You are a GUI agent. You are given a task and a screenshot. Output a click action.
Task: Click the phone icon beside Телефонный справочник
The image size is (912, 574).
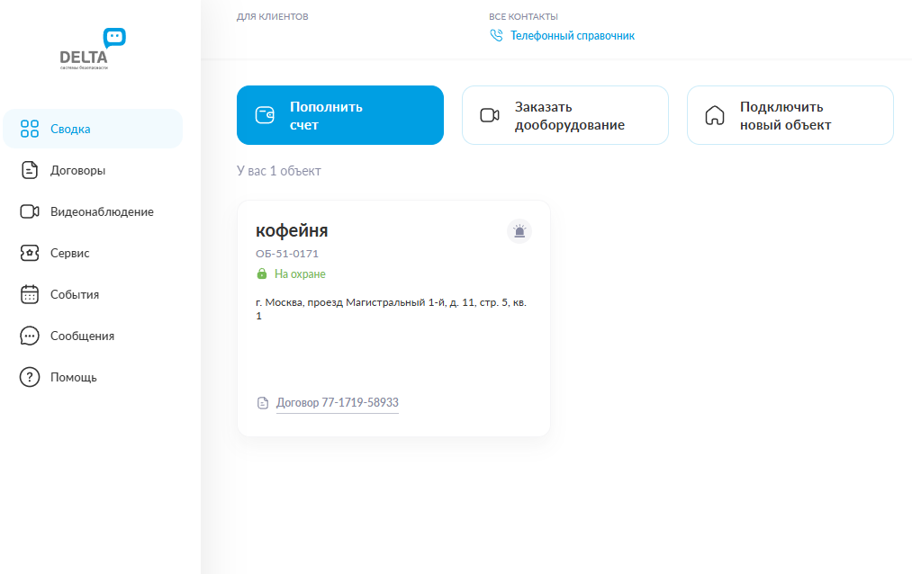[x=496, y=36]
